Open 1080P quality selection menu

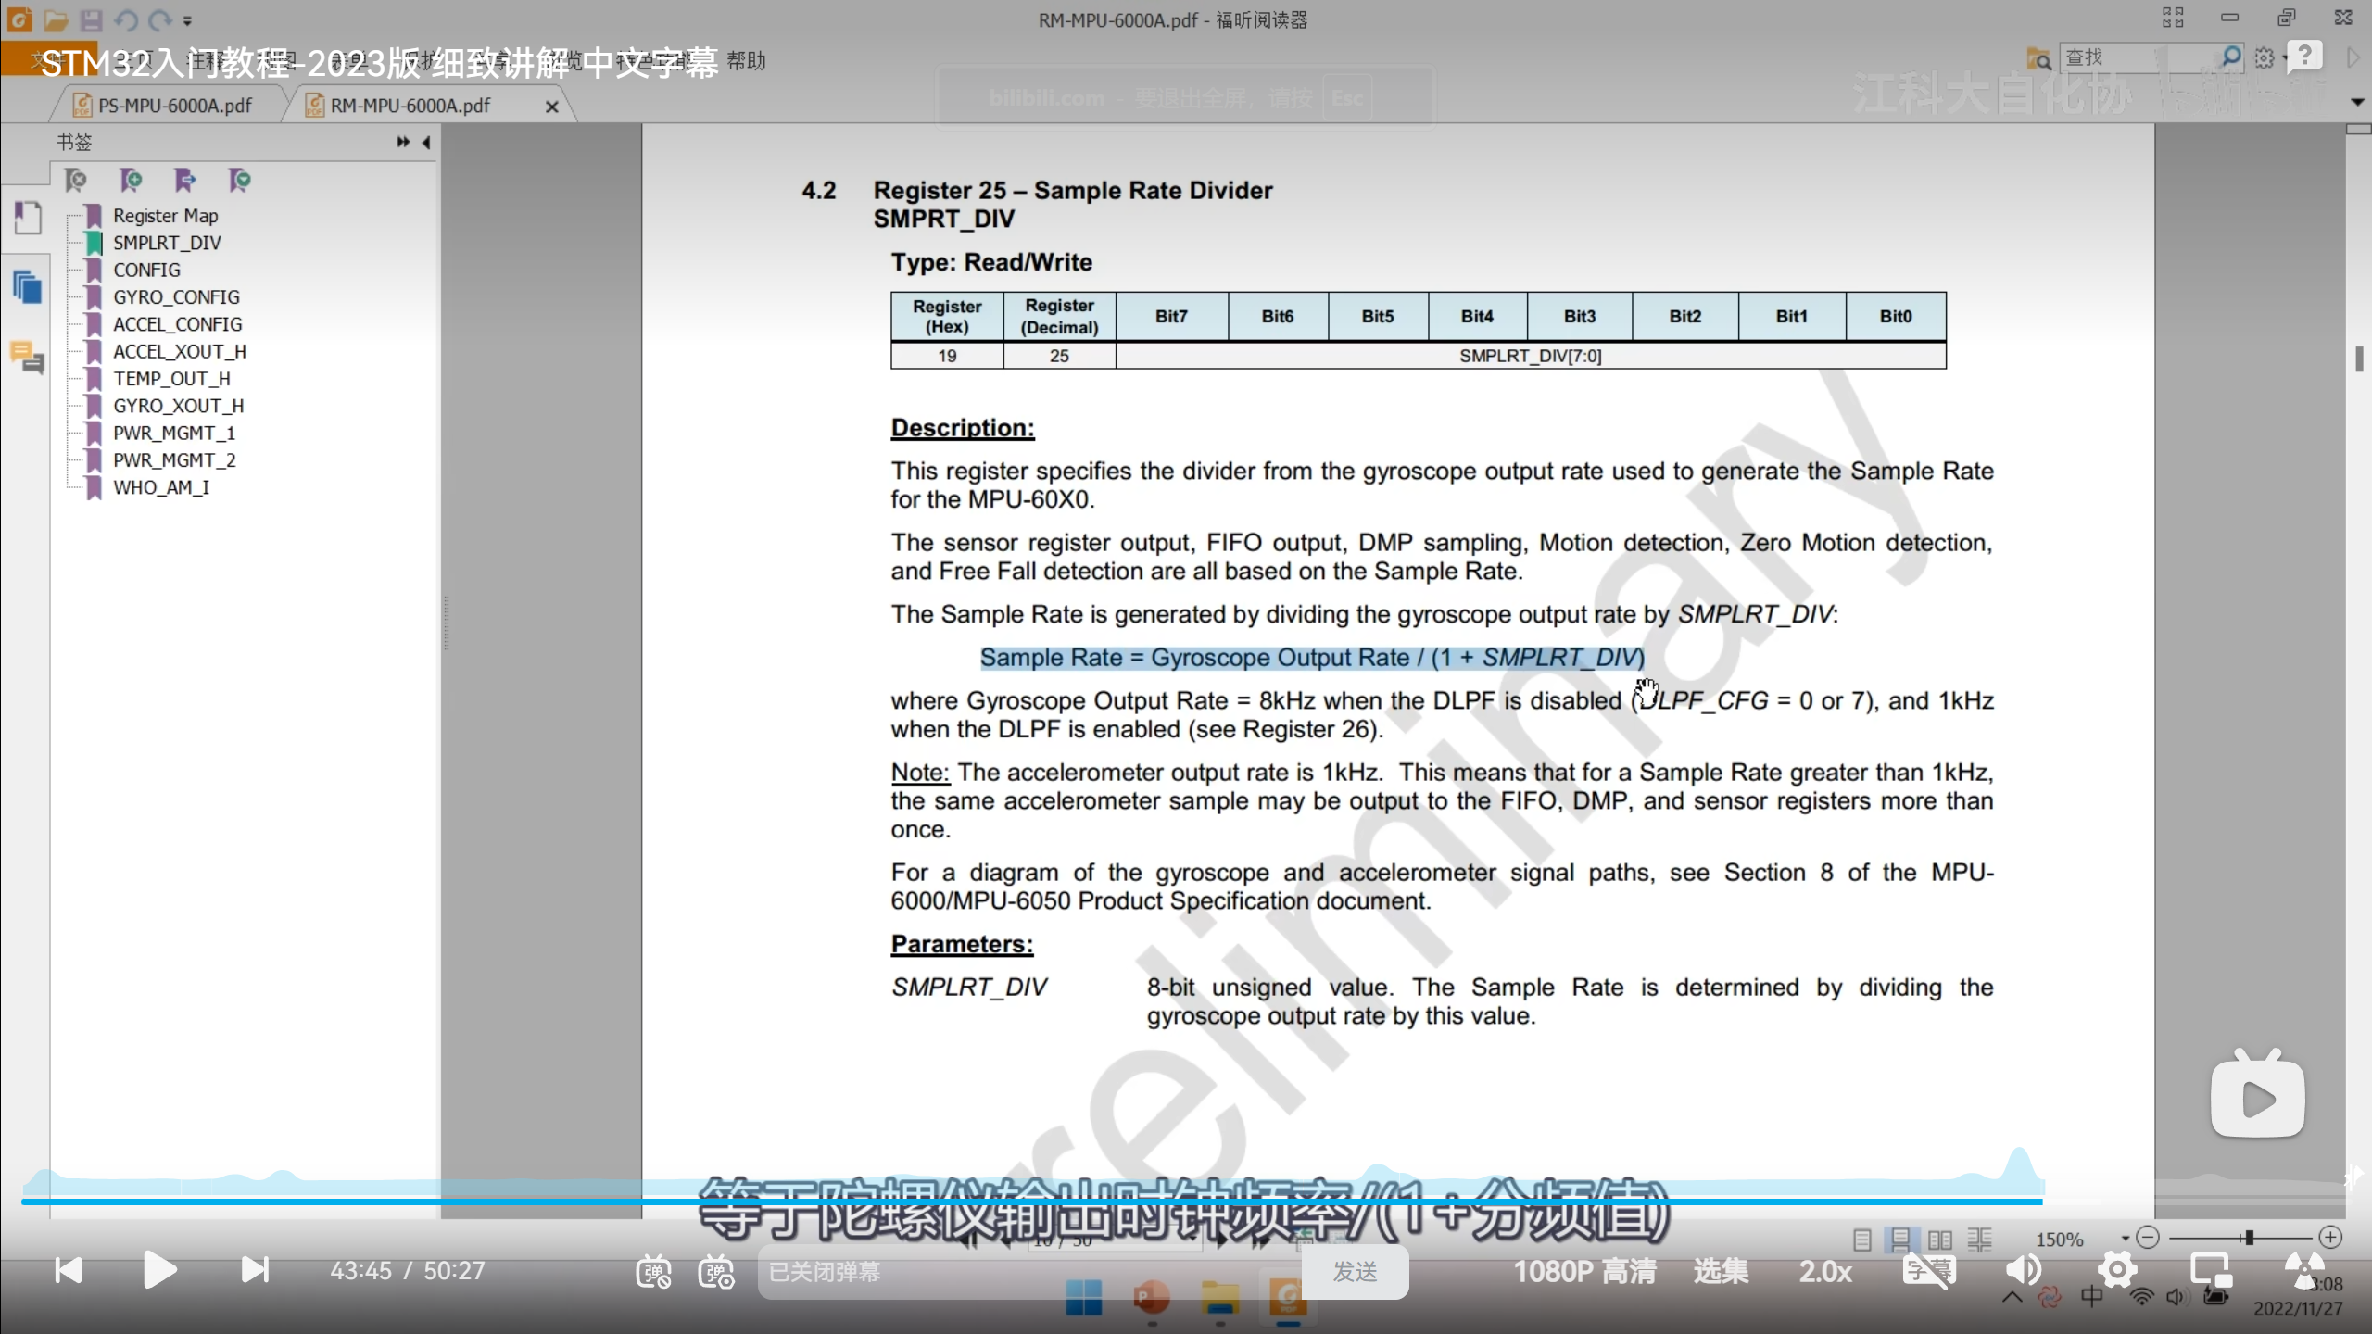click(1584, 1271)
